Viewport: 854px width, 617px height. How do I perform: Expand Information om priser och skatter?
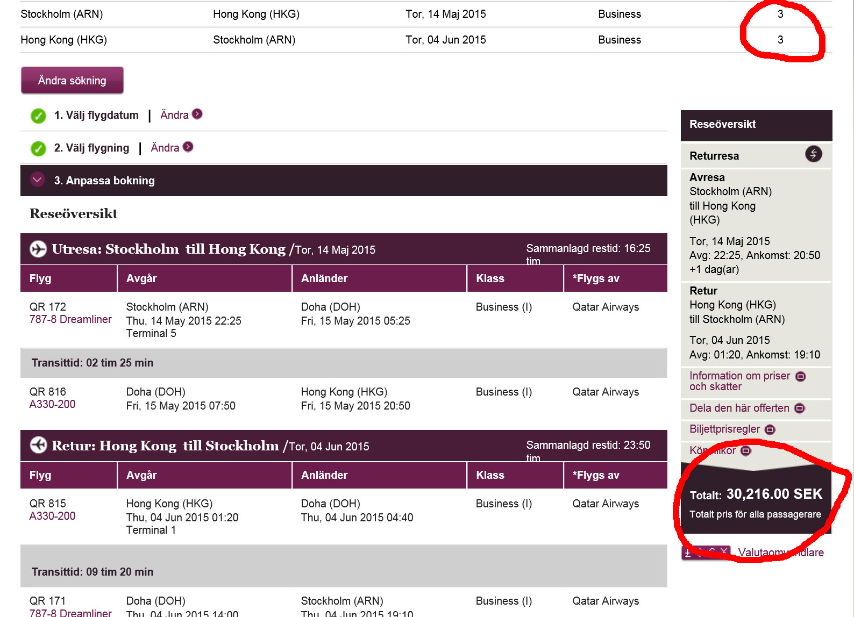pos(800,376)
